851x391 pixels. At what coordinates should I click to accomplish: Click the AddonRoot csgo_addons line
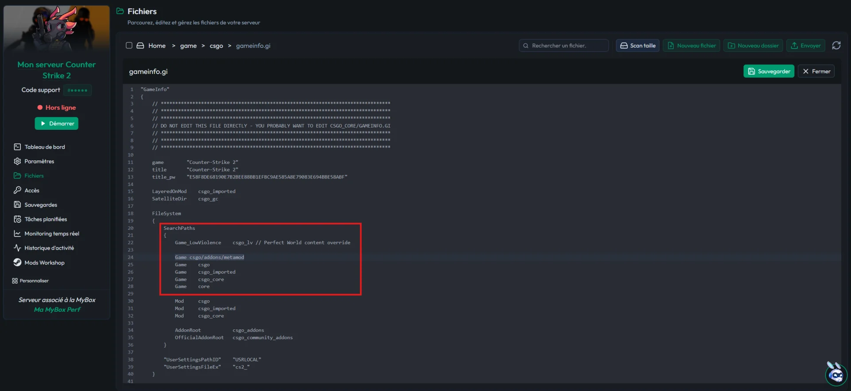tap(219, 330)
